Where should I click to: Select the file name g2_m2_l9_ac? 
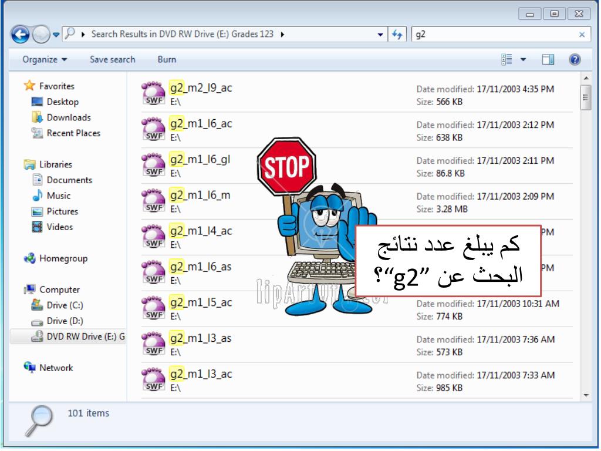pyautogui.click(x=201, y=88)
